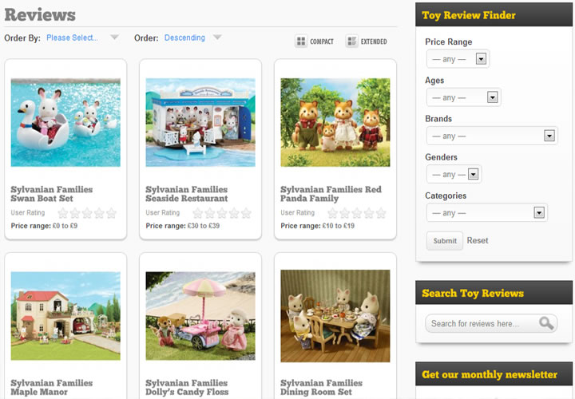The width and height of the screenshot is (575, 399).
Task: Rate Red Panda Family five stars
Action: [382, 213]
